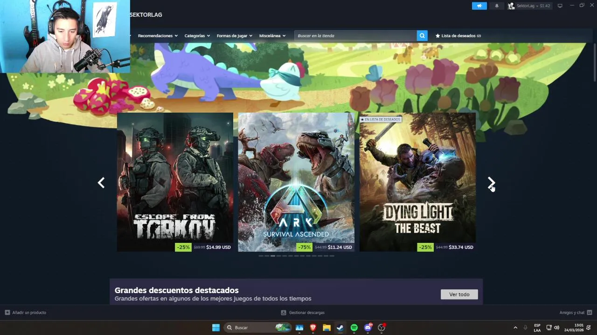This screenshot has width=597, height=335.
Task: Click the $11.24 USD ARK price
Action: [x=340, y=247]
